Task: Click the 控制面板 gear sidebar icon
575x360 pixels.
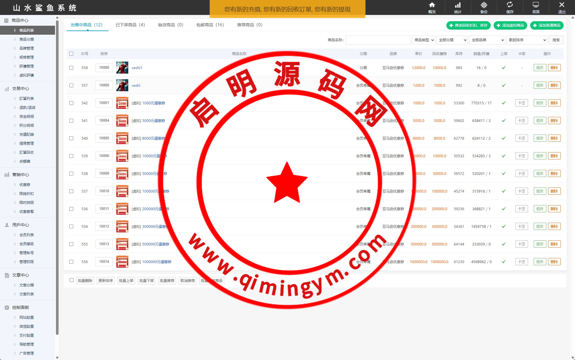Action: point(7,308)
